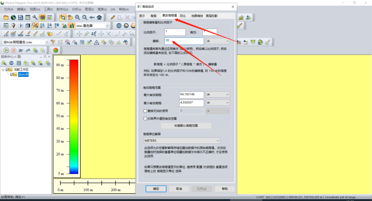Switch to the 裁剪 tab
The width and height of the screenshot is (372, 201).
click(154, 16)
